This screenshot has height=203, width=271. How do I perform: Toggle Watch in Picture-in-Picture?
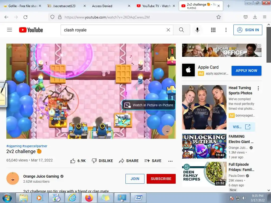click(149, 105)
